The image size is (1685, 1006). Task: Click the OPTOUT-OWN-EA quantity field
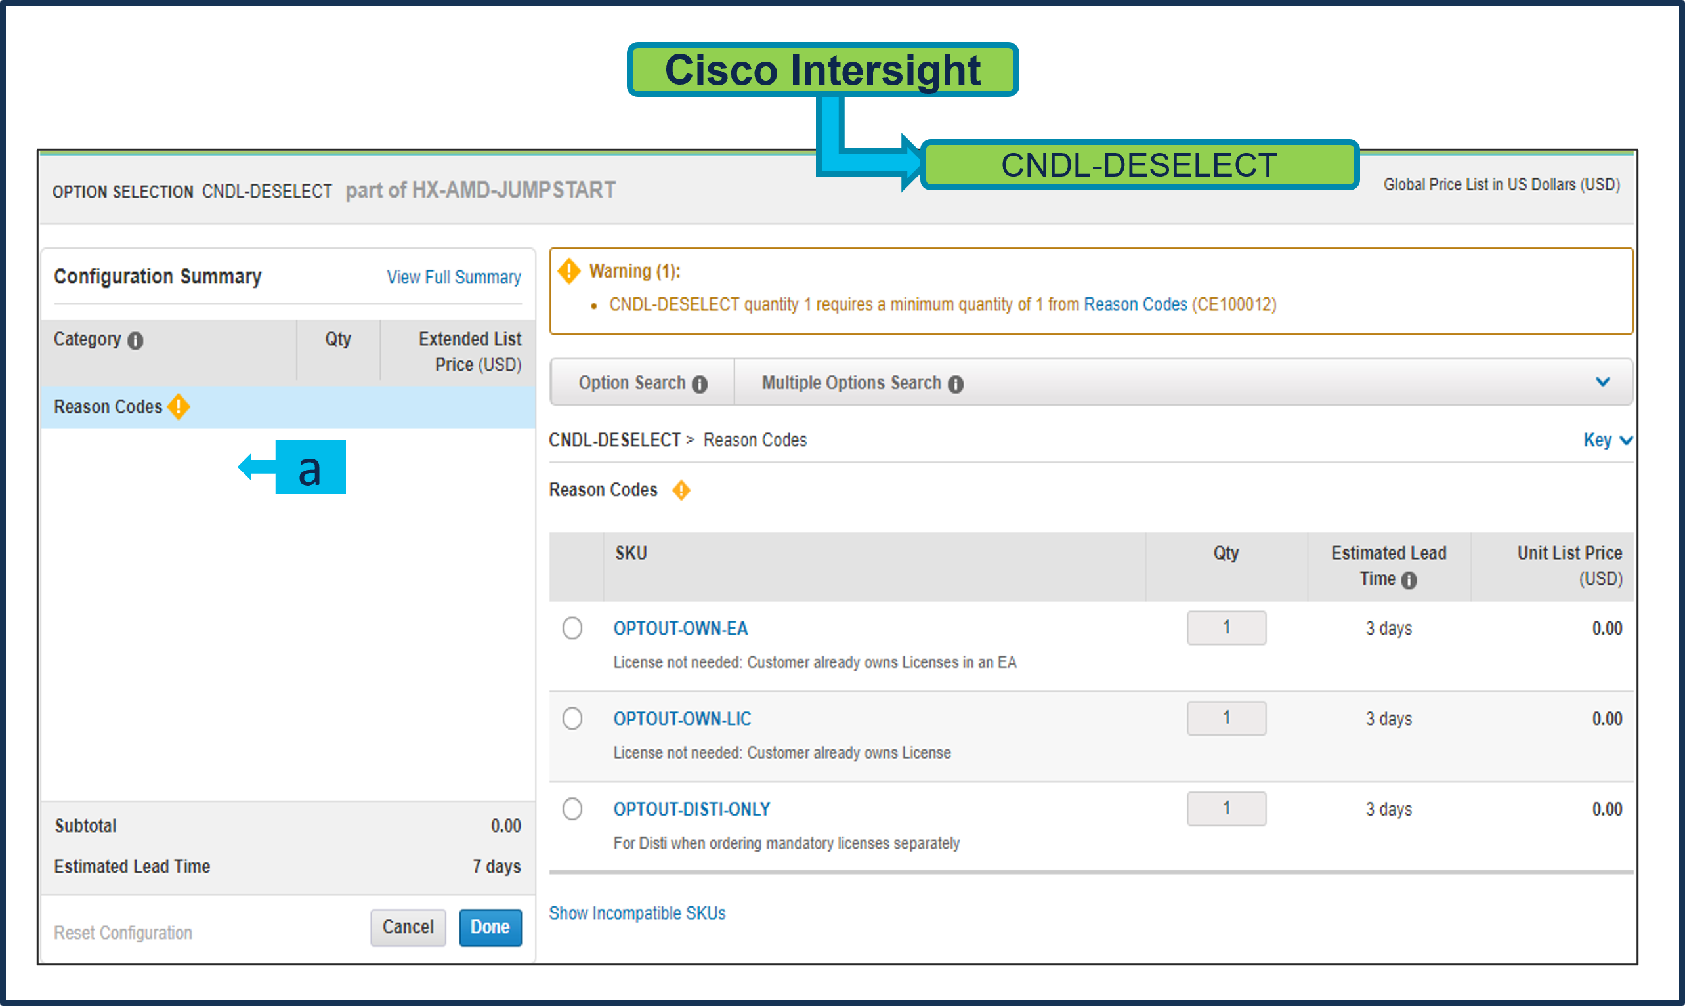pos(1226,628)
